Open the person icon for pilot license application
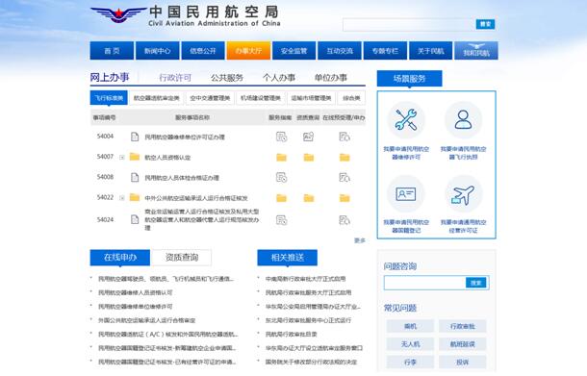Viewport: 587px width, 376px height. pyautogui.click(x=463, y=120)
